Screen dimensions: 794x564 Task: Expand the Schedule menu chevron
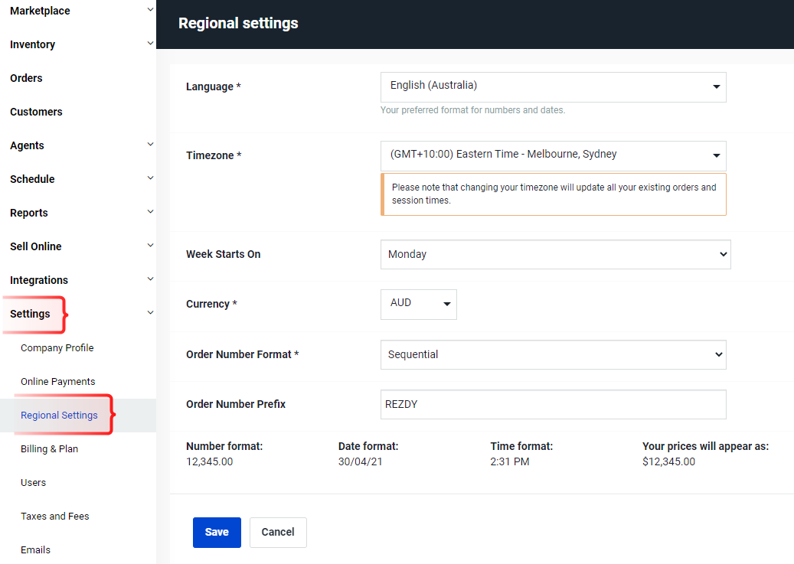[x=150, y=178]
